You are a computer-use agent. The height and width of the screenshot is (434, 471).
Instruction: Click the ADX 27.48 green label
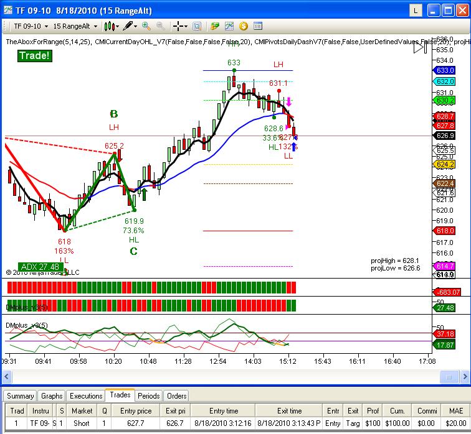40,267
